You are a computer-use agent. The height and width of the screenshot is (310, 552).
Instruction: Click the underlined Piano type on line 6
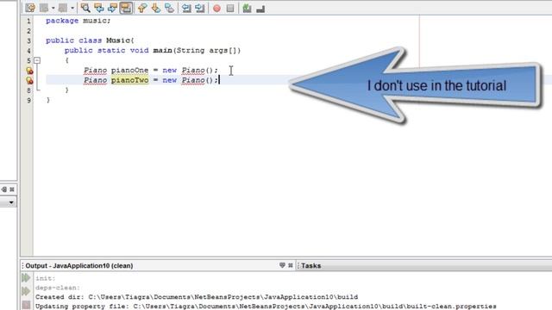[95, 71]
